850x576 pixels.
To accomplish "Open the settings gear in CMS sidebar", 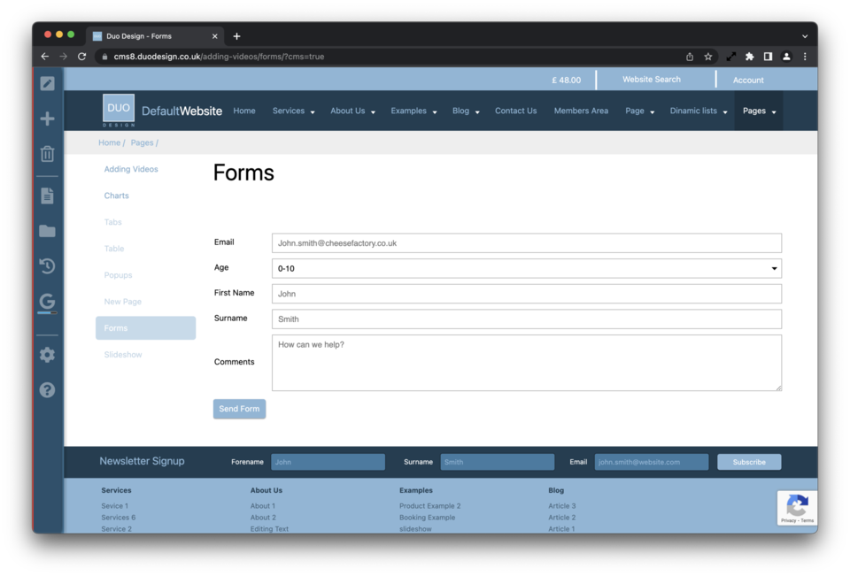I will coord(47,355).
